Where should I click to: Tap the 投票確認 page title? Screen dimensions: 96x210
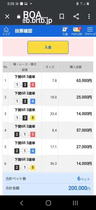[x=23, y=31]
